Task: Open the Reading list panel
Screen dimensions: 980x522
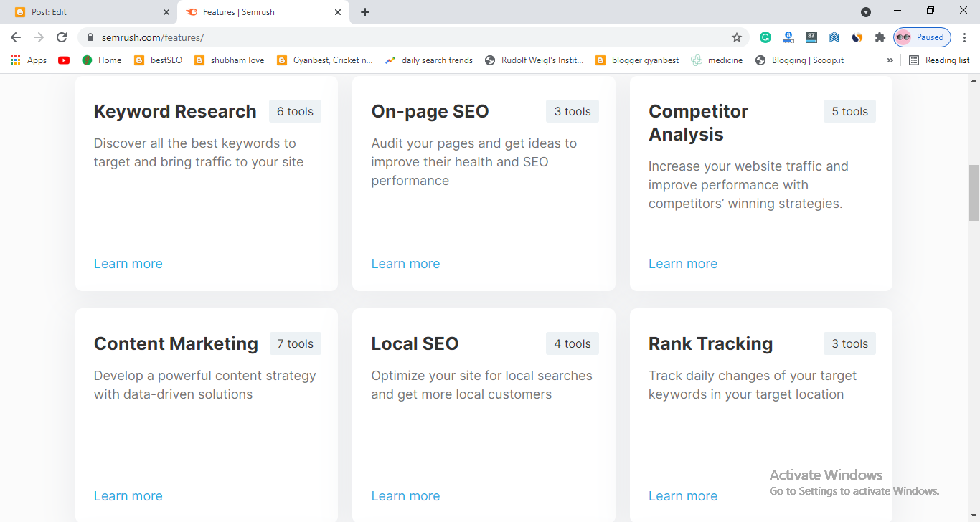Action: (x=939, y=60)
